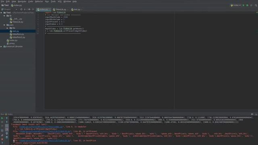Viewport: 258px width, 145px height.
Task: Open the Window menu
Action: coord(67,2)
